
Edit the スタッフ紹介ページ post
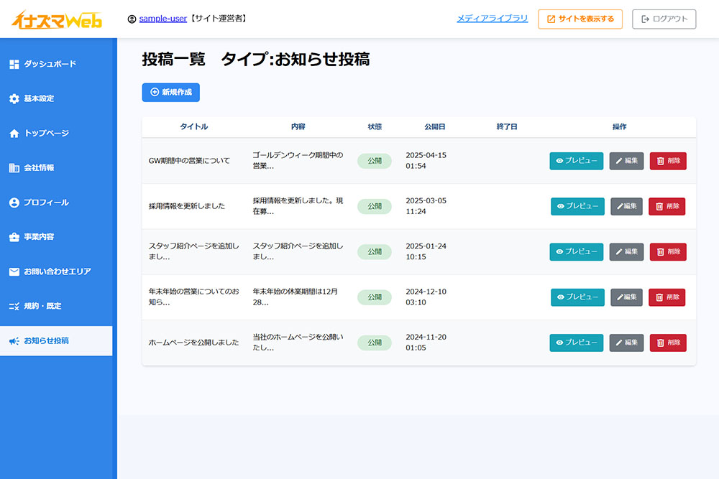point(626,251)
